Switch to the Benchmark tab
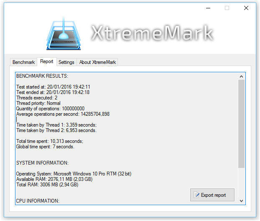 tap(23, 62)
